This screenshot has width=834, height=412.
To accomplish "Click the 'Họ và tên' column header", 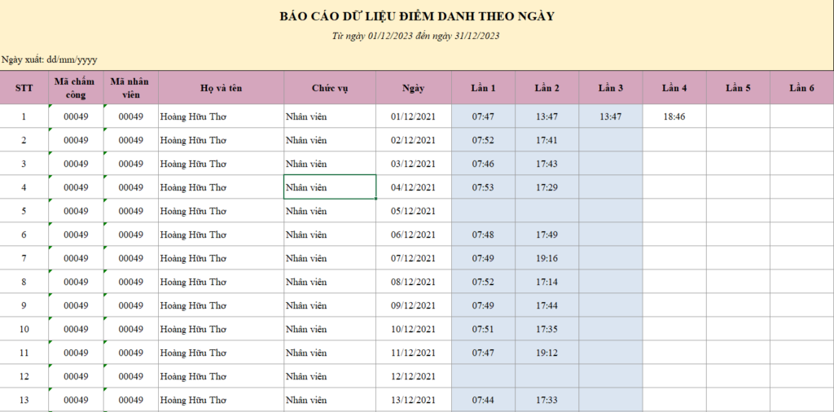I will (221, 88).
